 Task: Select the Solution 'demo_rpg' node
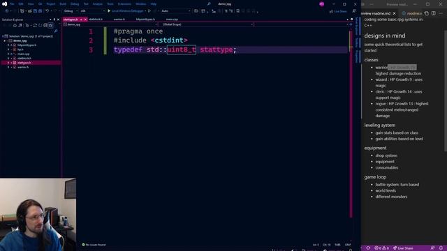coord(31,36)
